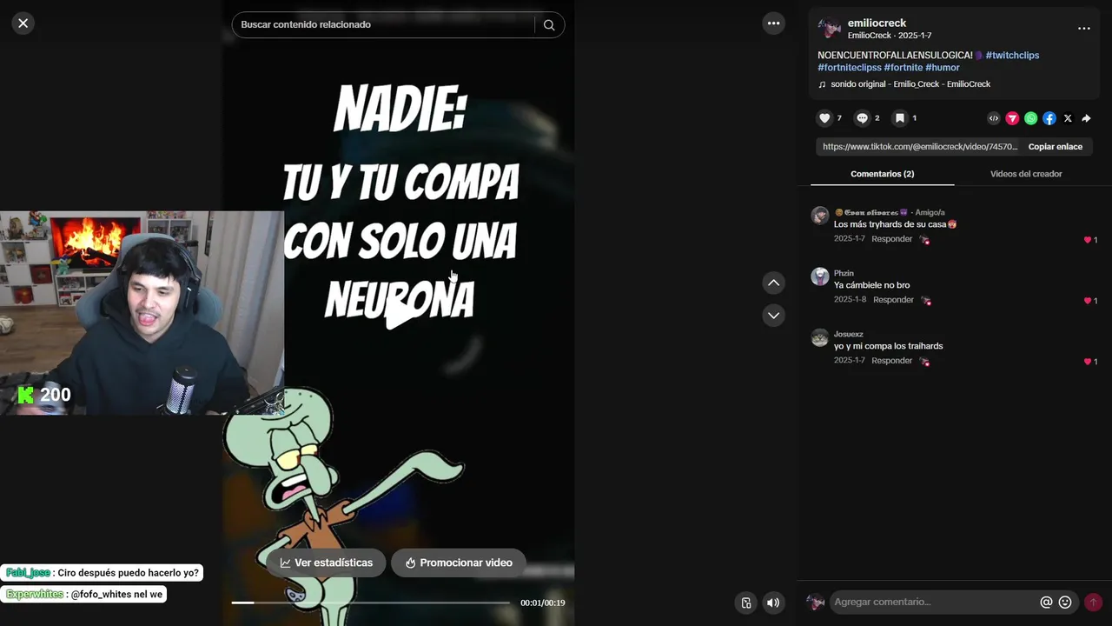
Task: Reply to the 'Los más tryhards' comment
Action: click(892, 239)
